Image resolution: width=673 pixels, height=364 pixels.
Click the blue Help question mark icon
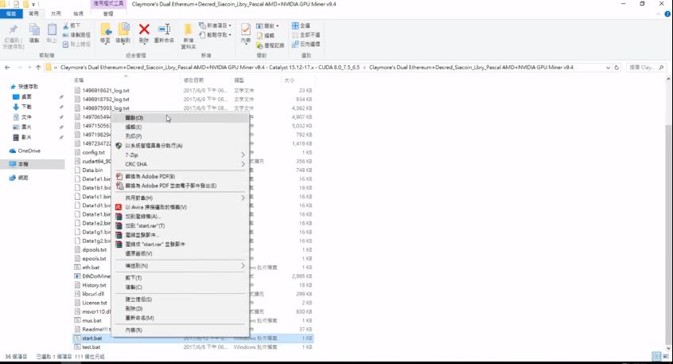[x=667, y=14]
